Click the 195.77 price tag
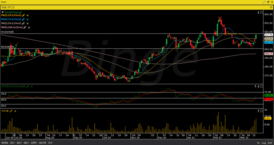274x145 pixels. 268,54
